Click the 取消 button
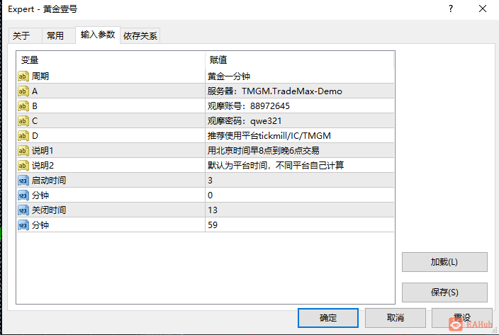Screen dimensions: 499x335 coord(396,318)
